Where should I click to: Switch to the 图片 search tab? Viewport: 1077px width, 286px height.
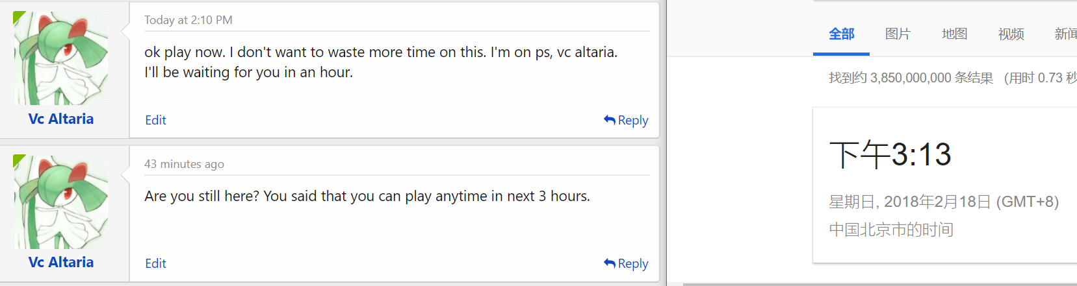coord(898,34)
